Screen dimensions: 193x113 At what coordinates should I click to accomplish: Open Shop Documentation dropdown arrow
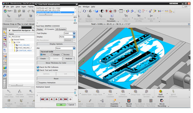[x=118, y=21]
